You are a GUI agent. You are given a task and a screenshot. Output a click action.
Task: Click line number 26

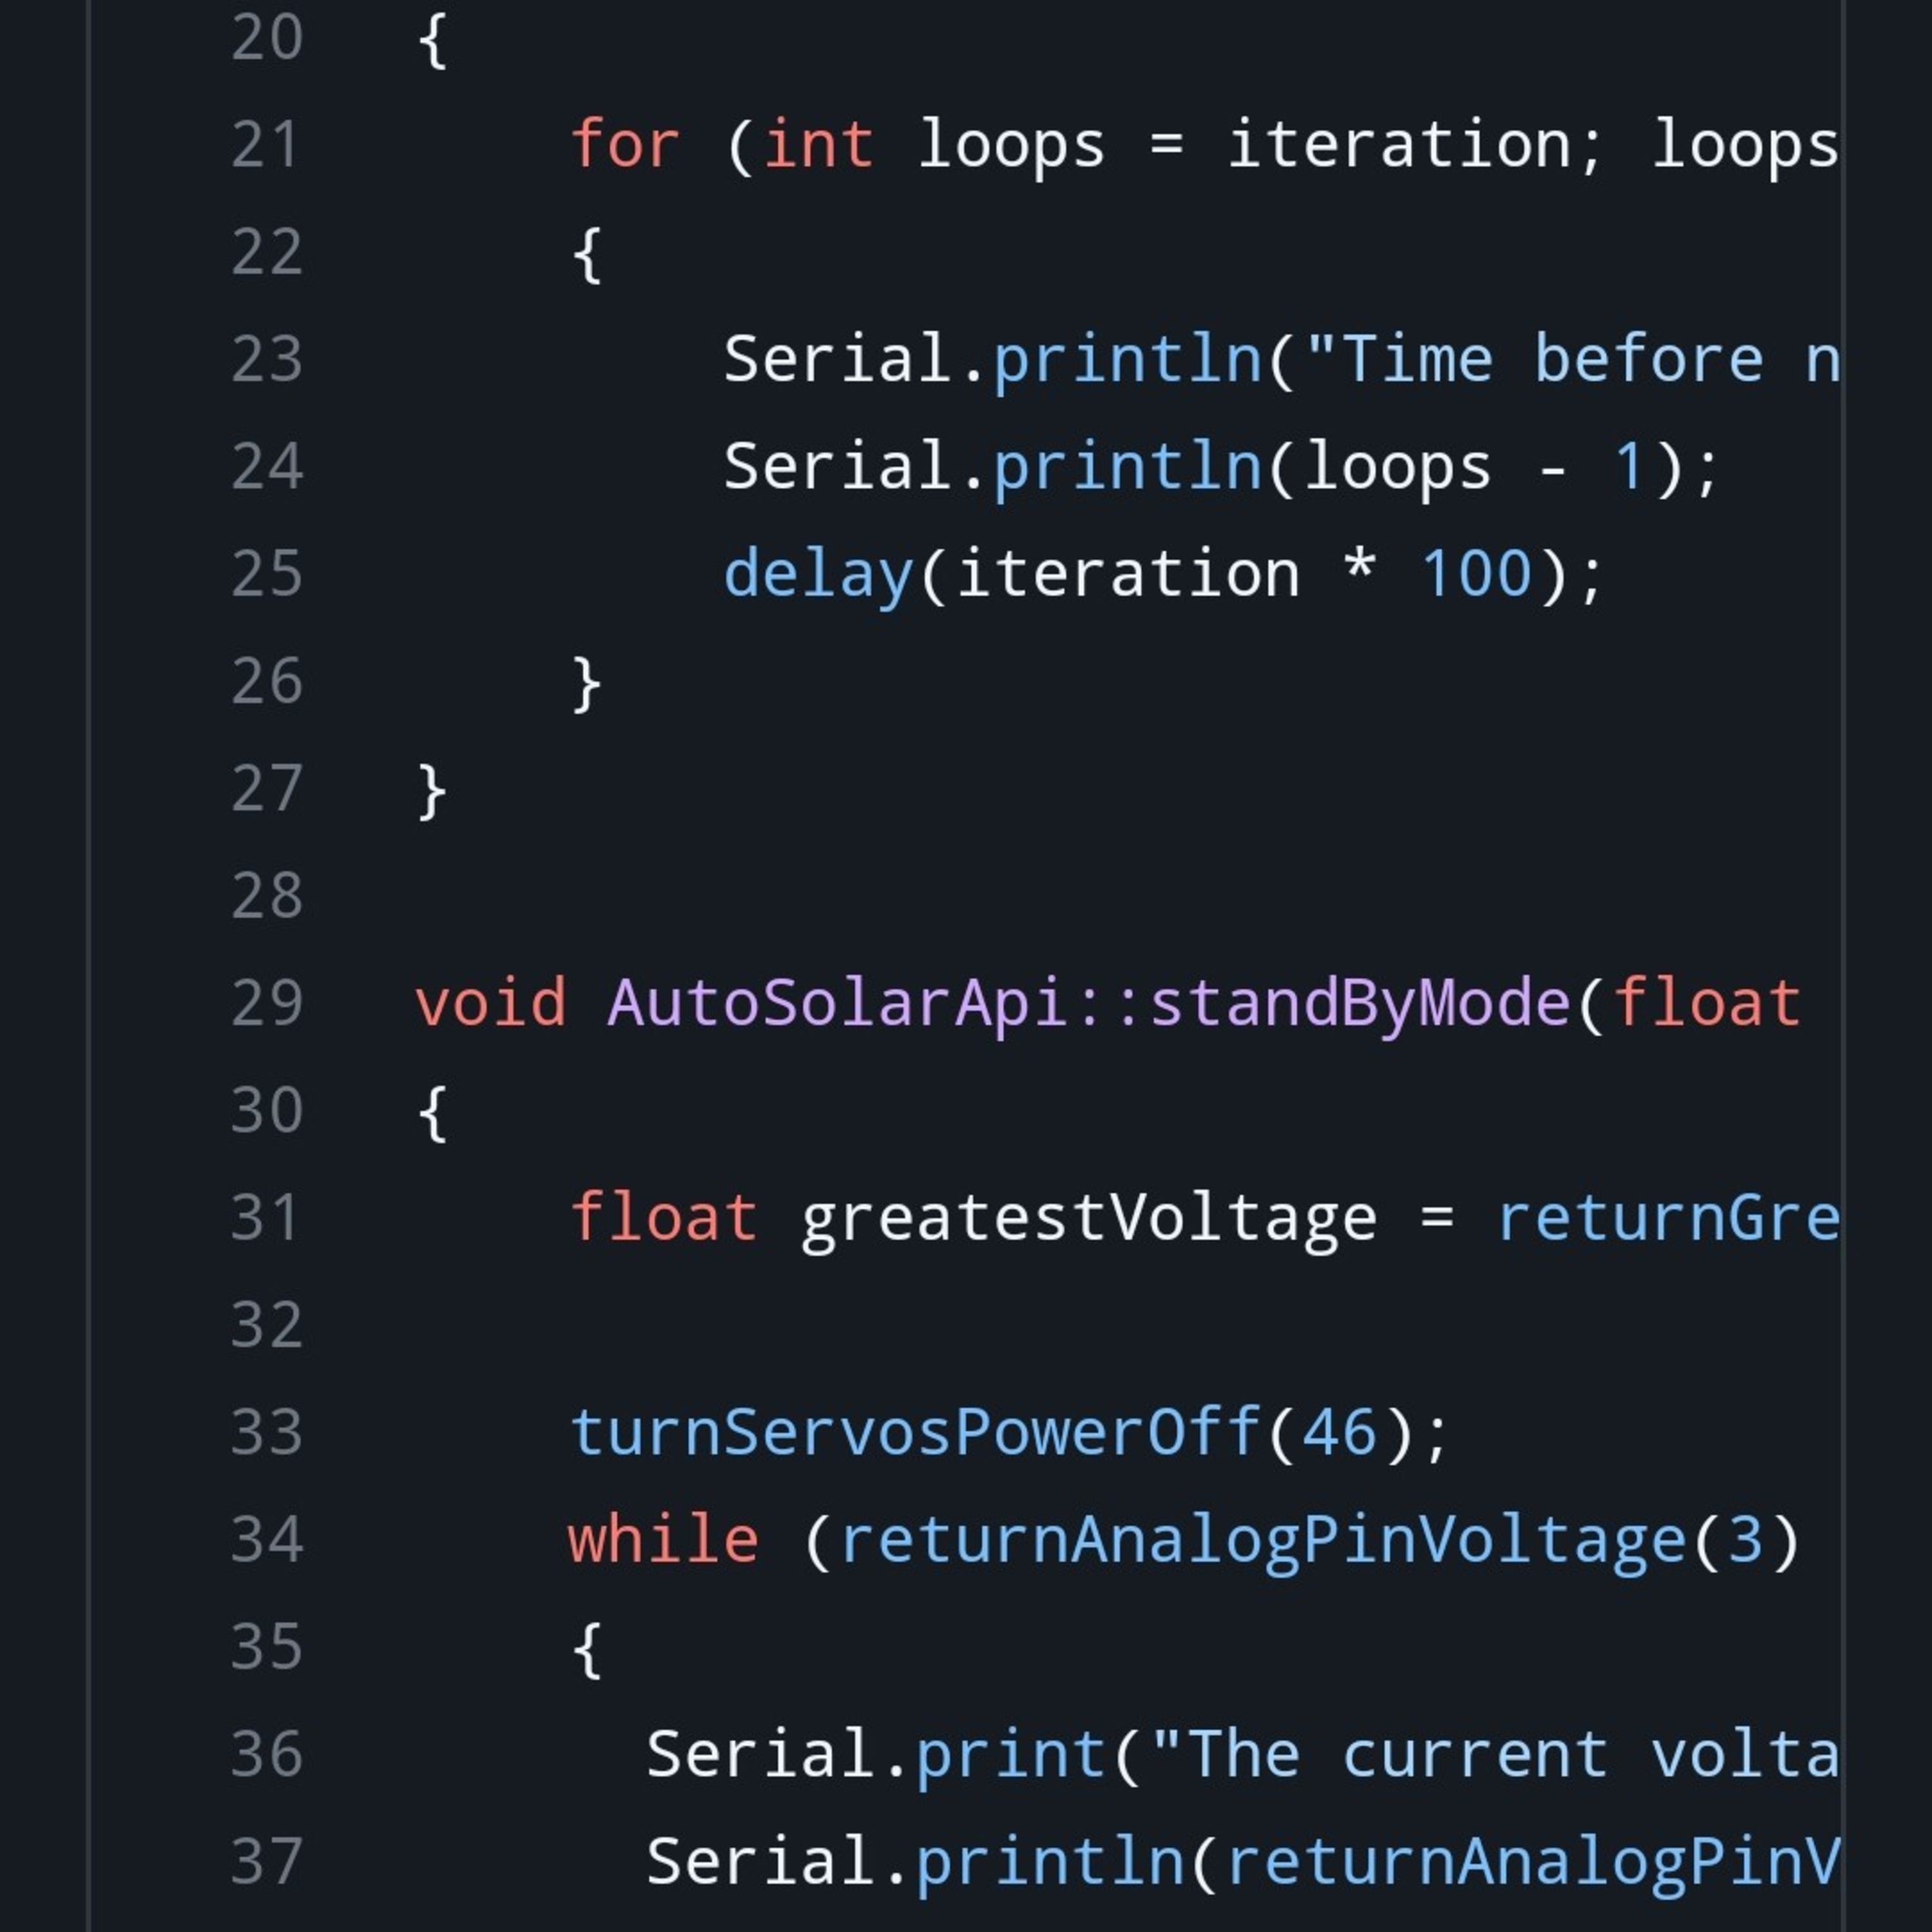(x=266, y=681)
